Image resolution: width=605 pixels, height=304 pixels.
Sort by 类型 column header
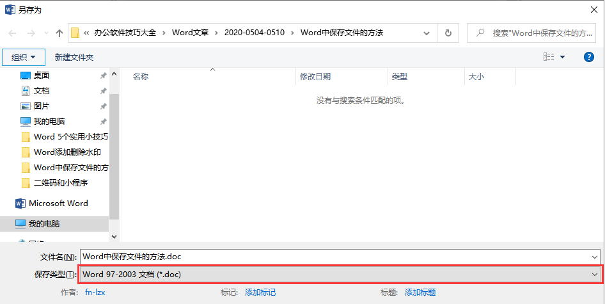pos(400,77)
